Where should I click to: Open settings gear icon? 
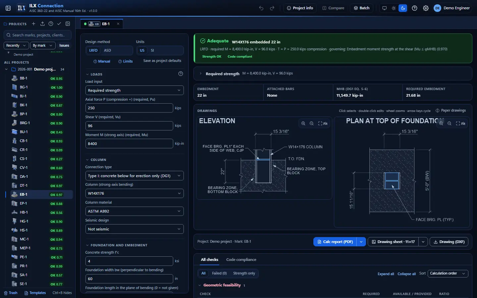pyautogui.click(x=426, y=8)
